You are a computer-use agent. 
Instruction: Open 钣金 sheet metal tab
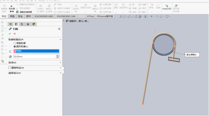(x=20, y=16)
